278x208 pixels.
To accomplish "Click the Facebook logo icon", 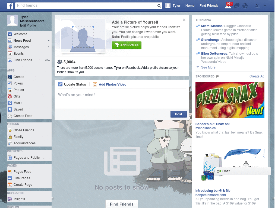I will coord(10,6).
